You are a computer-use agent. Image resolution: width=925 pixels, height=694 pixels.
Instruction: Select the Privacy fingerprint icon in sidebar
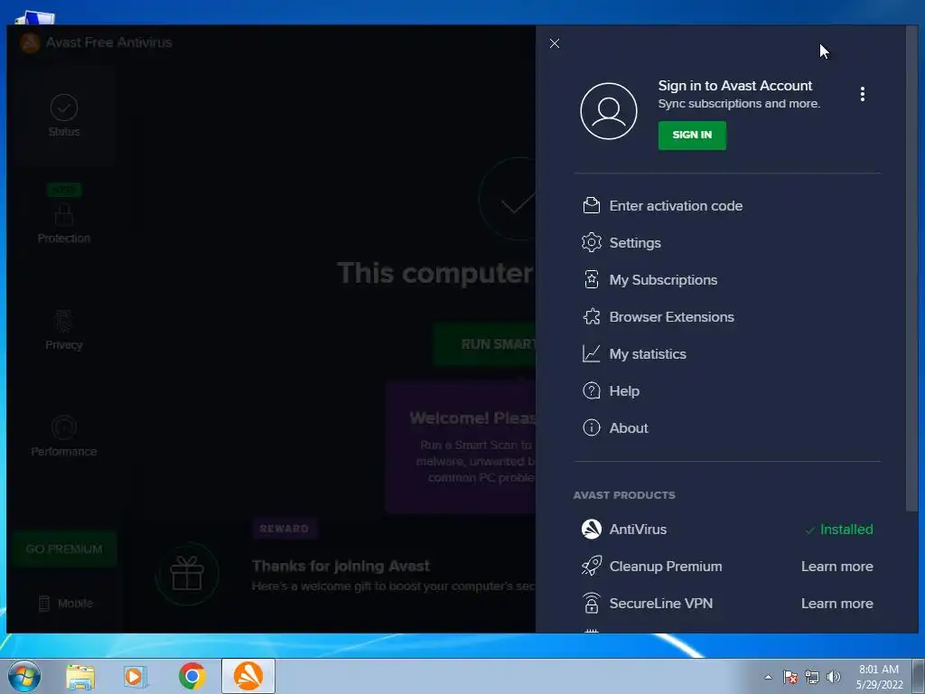[x=64, y=321]
